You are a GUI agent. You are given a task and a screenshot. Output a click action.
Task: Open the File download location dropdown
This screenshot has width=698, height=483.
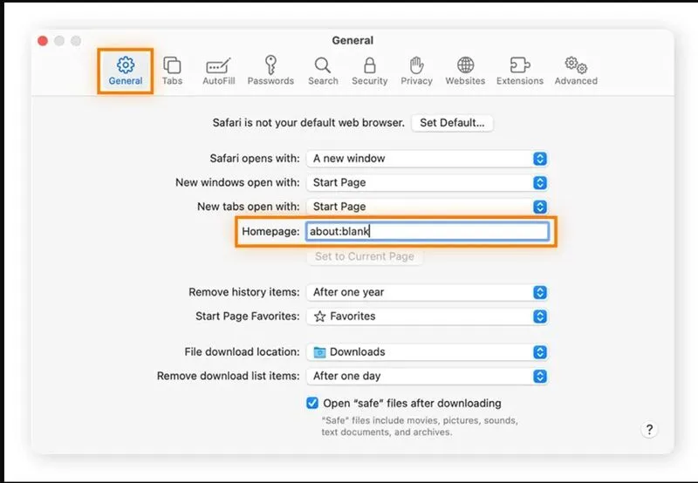(x=427, y=352)
